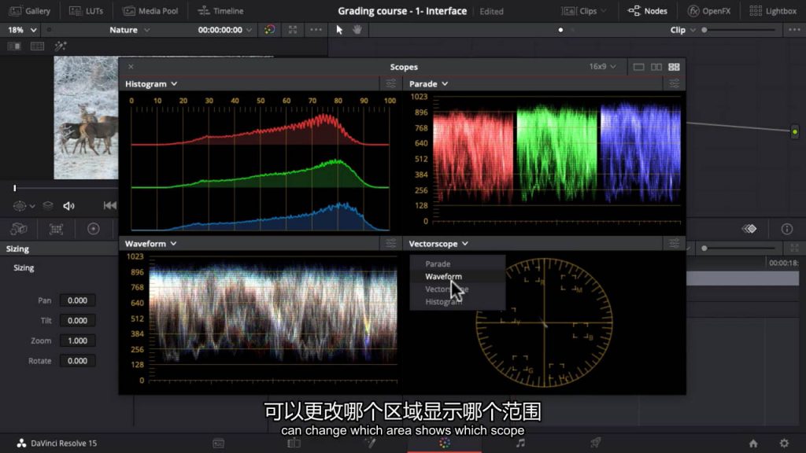This screenshot has width=806, height=453.
Task: Click the layers icon under the viewer
Action: coord(48,206)
